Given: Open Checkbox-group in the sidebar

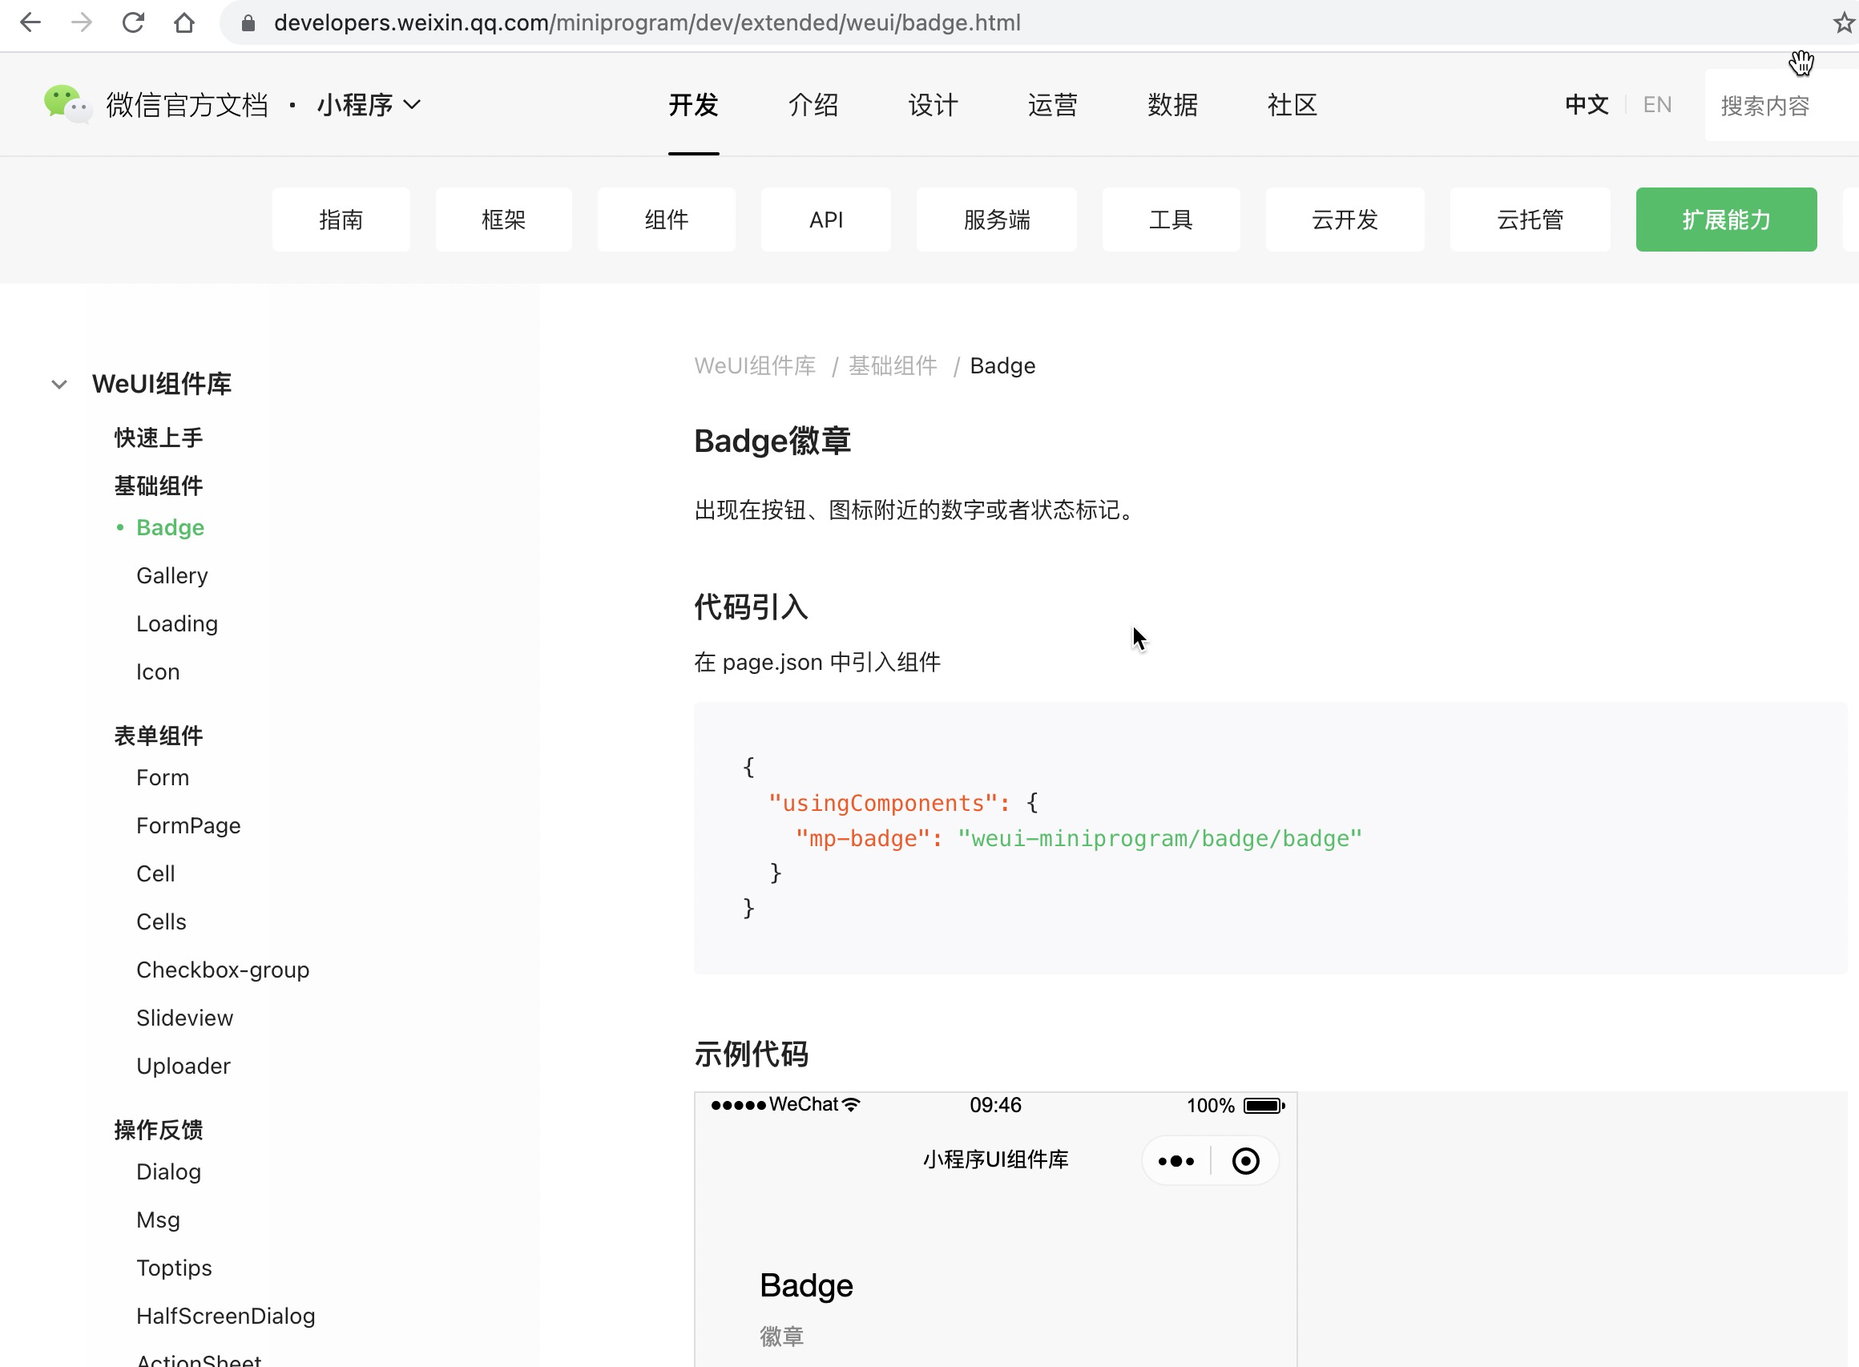Looking at the screenshot, I should pos(223,970).
